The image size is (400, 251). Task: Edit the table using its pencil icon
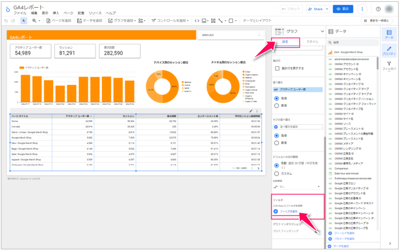(251, 111)
